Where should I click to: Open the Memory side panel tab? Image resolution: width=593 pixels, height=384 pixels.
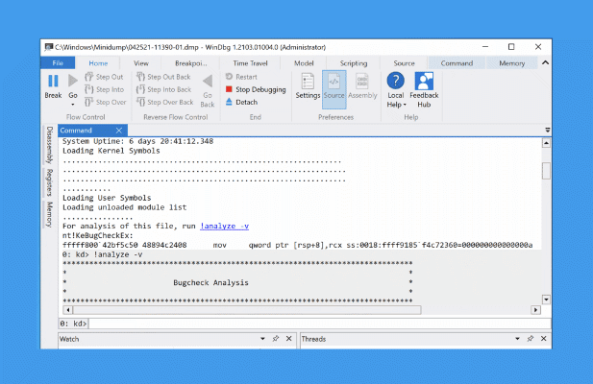(50, 214)
